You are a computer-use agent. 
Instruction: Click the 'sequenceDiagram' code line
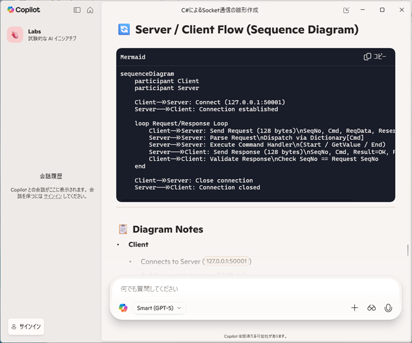[x=147, y=74]
